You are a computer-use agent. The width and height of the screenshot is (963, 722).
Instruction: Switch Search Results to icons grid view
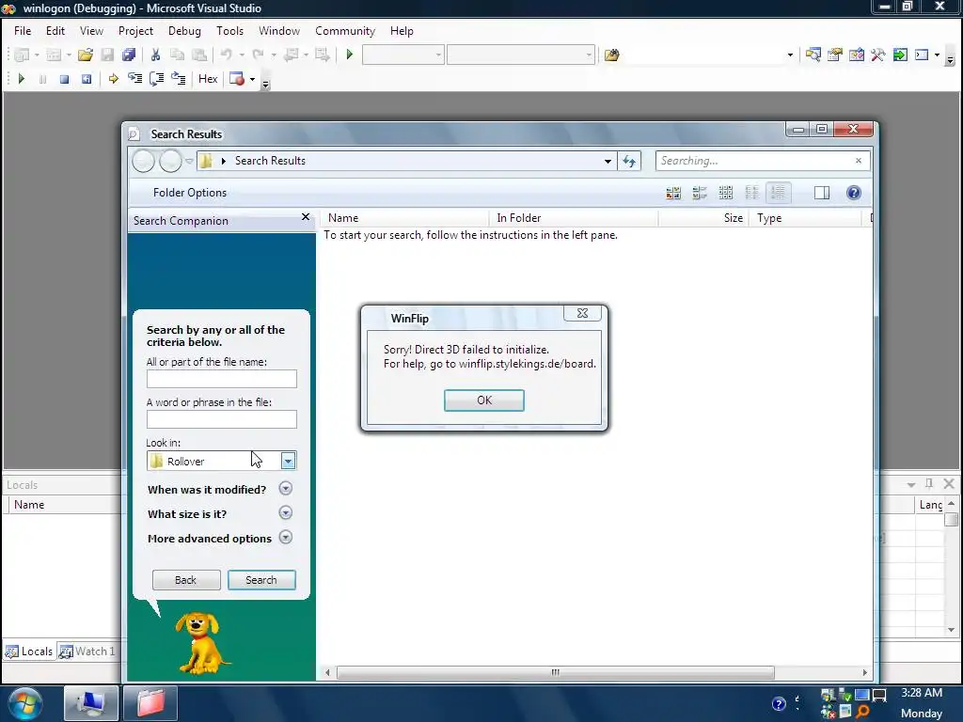725,193
